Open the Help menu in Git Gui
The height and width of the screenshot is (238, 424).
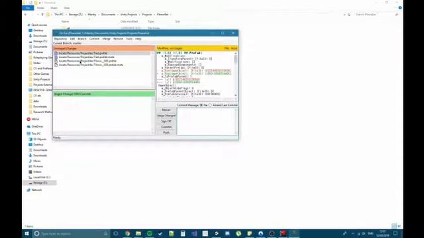point(138,39)
